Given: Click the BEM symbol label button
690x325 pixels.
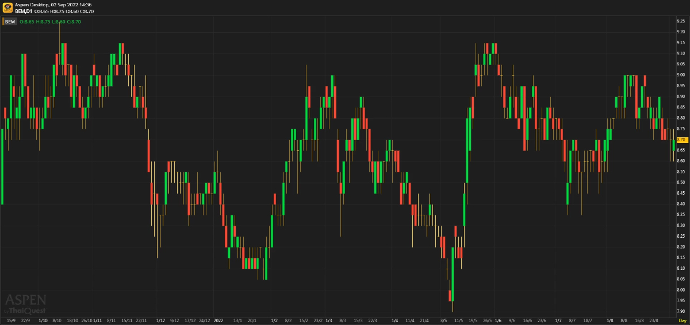Looking at the screenshot, I should (10, 22).
